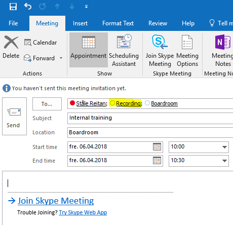Click into the Subject field
This screenshot has width=233, height=225.
150,118
